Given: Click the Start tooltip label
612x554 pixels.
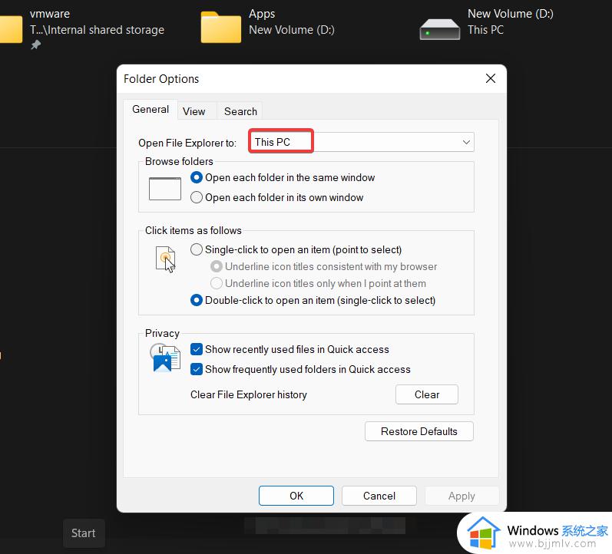Looking at the screenshot, I should tap(84, 533).
